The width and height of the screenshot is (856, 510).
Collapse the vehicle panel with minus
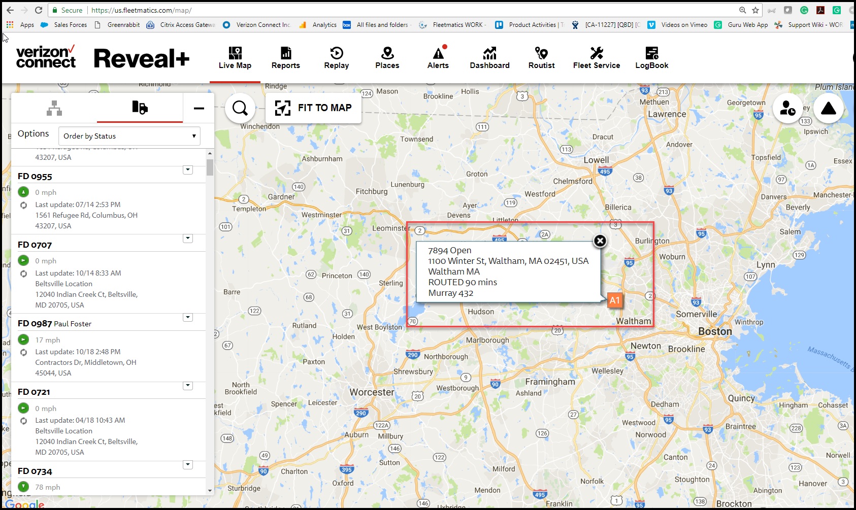[199, 108]
